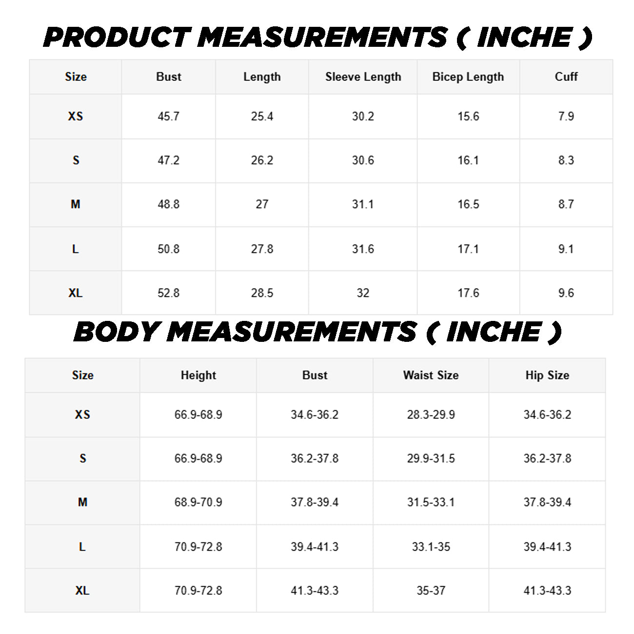This screenshot has height=634, width=634.
Task: Click product bust value 52.8
Action: (x=168, y=293)
